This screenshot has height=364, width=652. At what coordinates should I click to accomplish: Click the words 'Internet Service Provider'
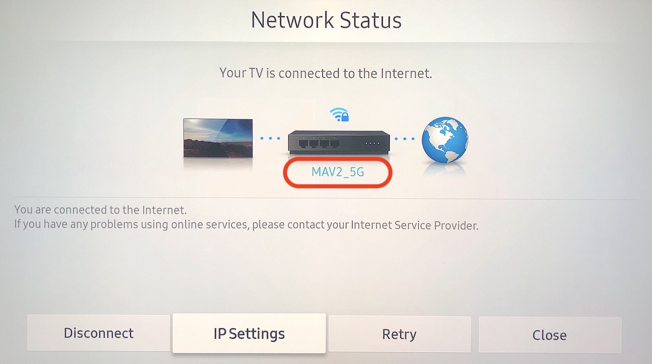[x=414, y=225]
